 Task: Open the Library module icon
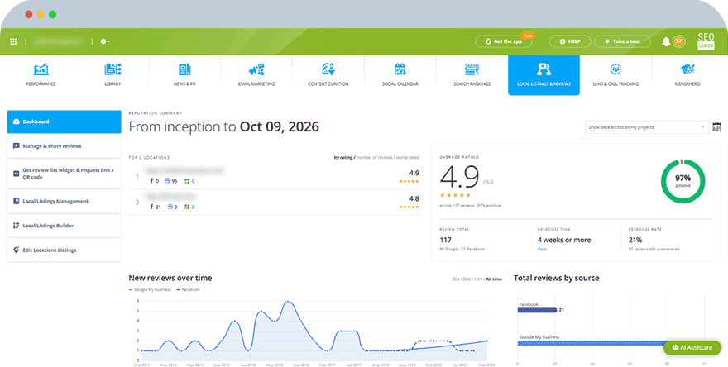tap(113, 69)
